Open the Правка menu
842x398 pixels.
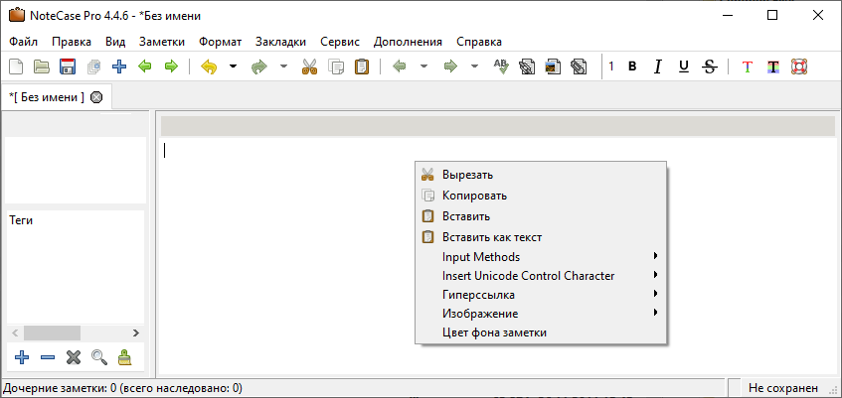pyautogui.click(x=72, y=42)
